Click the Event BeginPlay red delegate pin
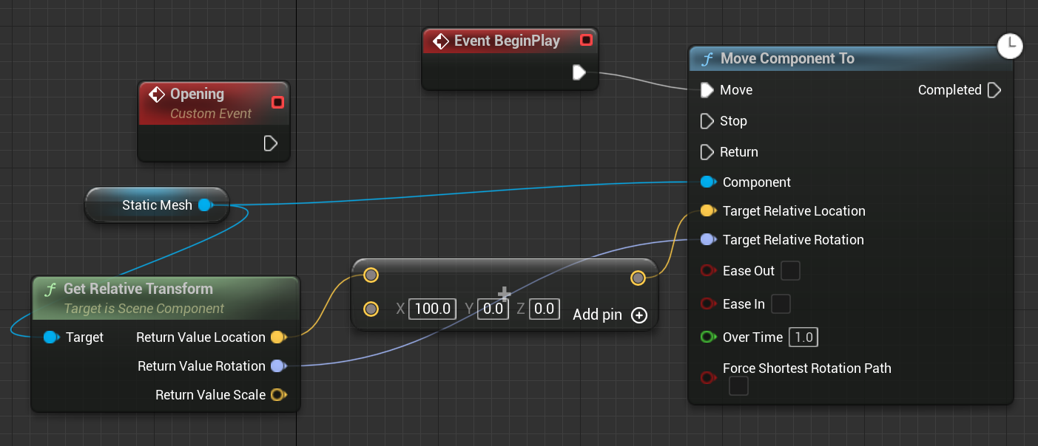 586,40
